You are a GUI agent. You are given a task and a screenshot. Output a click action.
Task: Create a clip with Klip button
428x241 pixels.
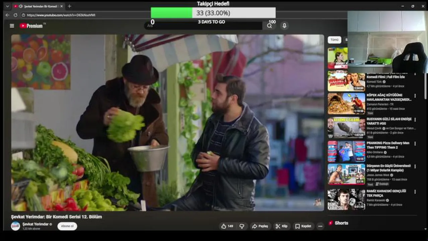tap(282, 226)
